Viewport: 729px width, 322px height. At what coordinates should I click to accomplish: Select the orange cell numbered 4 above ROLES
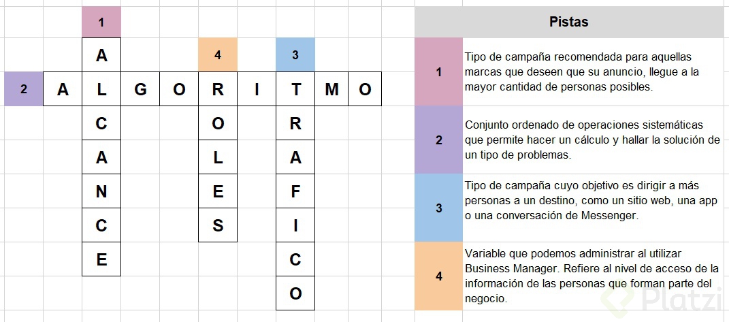218,55
